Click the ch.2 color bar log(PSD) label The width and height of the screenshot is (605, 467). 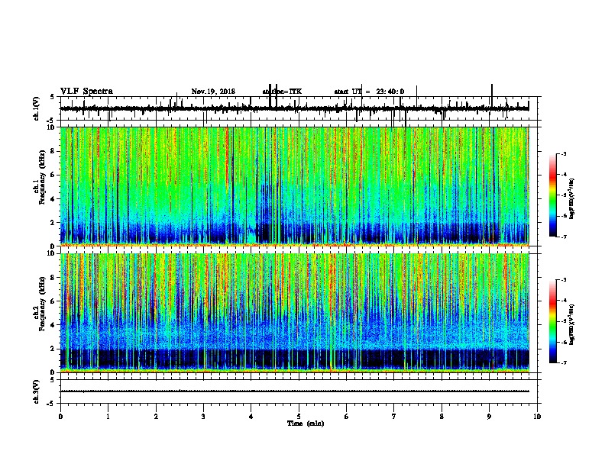[572, 324]
